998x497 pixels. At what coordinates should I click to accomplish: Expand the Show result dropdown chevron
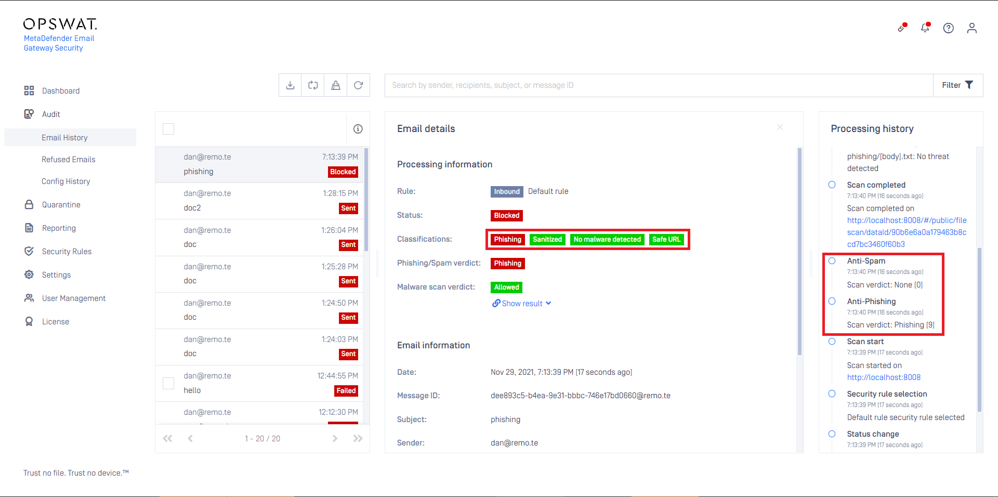(x=548, y=303)
